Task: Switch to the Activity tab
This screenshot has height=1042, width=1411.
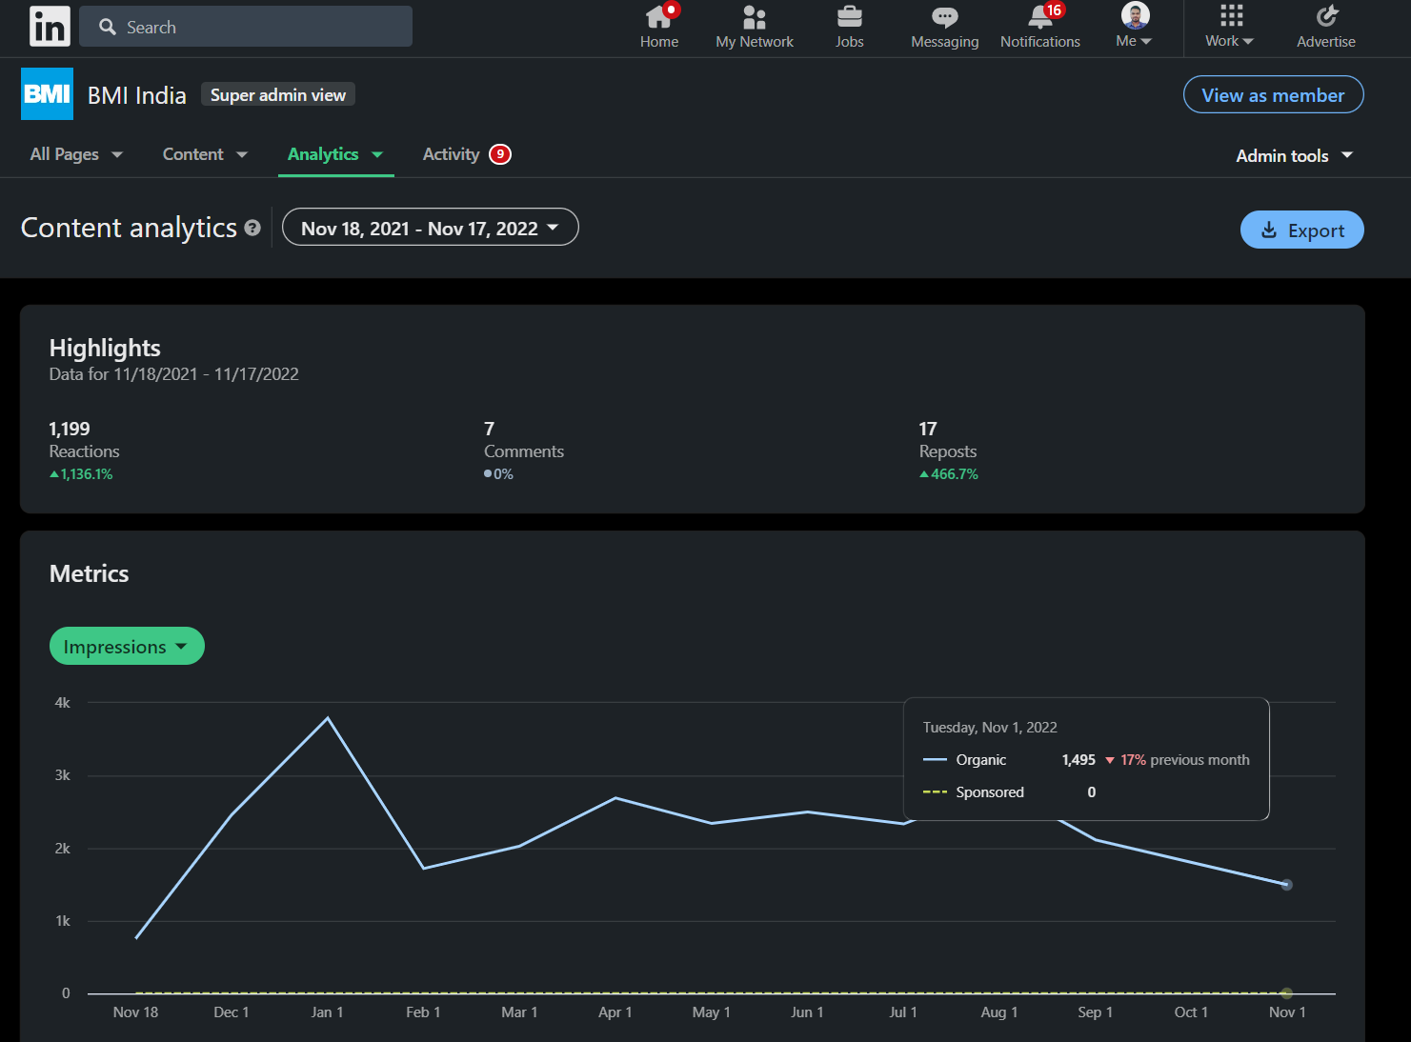Action: [x=452, y=154]
